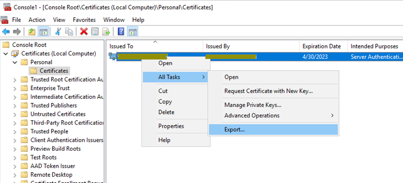Click the Export List toolbar icon
The height and width of the screenshot is (183, 403).
(106, 31)
